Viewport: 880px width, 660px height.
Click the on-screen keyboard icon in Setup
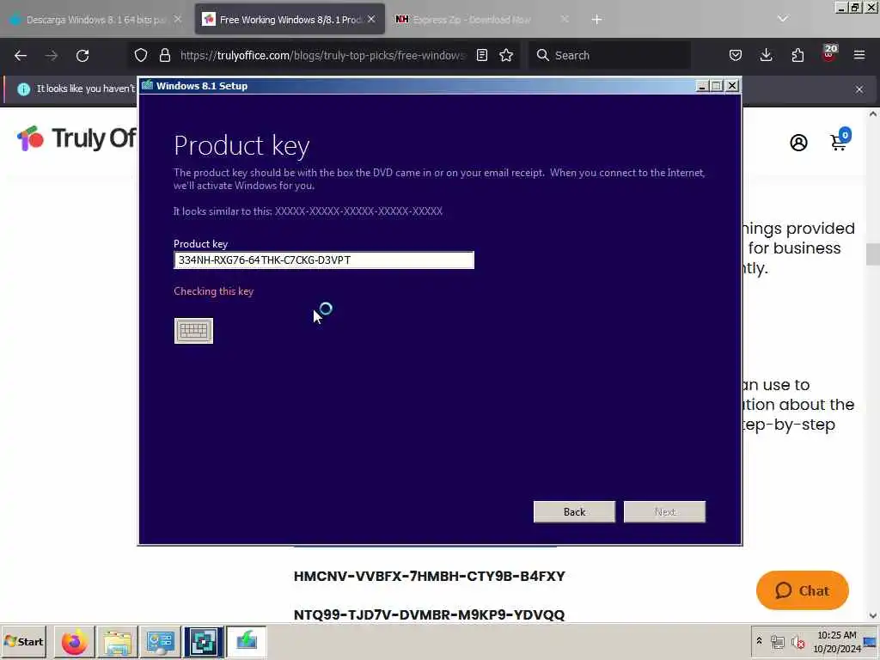point(193,331)
